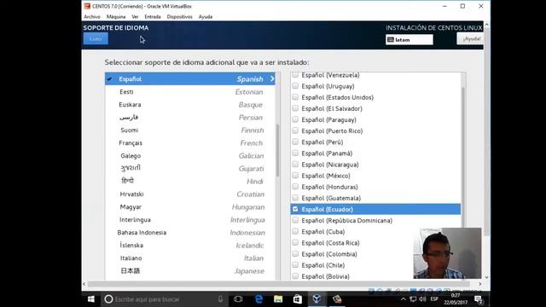This screenshot has height=307, width=546.
Task: Select the Gujarati language row
Action: (x=190, y=169)
